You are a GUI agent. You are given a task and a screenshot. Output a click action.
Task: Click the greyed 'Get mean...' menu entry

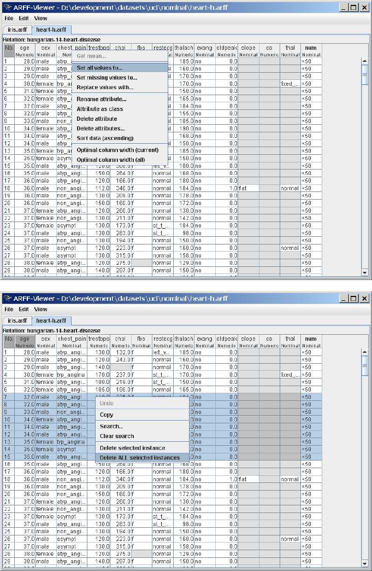120,56
